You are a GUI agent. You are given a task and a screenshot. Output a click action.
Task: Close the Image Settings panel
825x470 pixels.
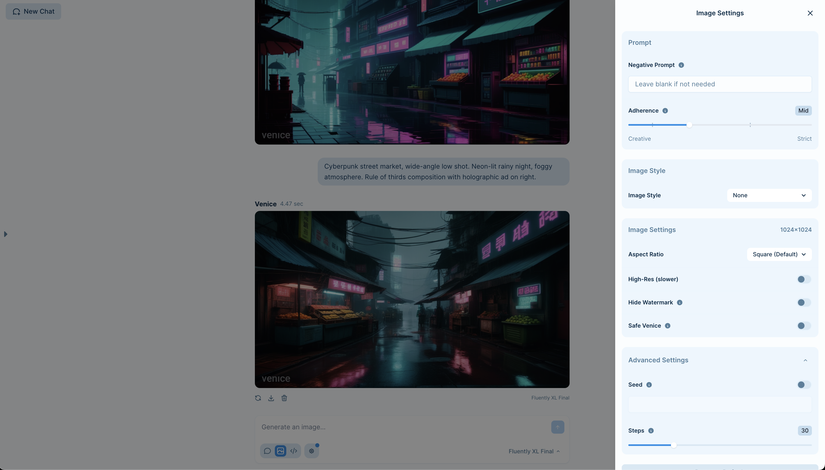click(810, 13)
